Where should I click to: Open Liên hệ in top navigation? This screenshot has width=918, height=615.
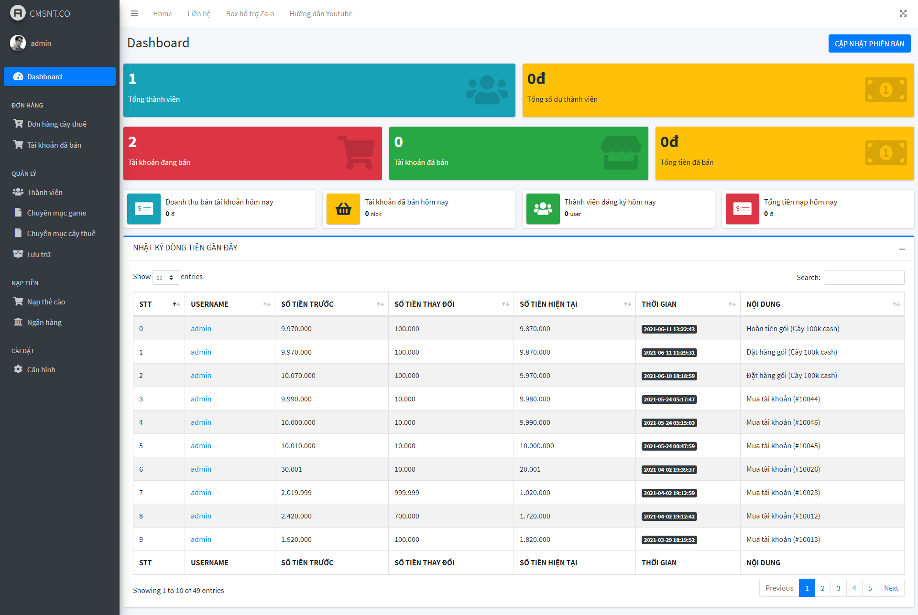coord(199,13)
